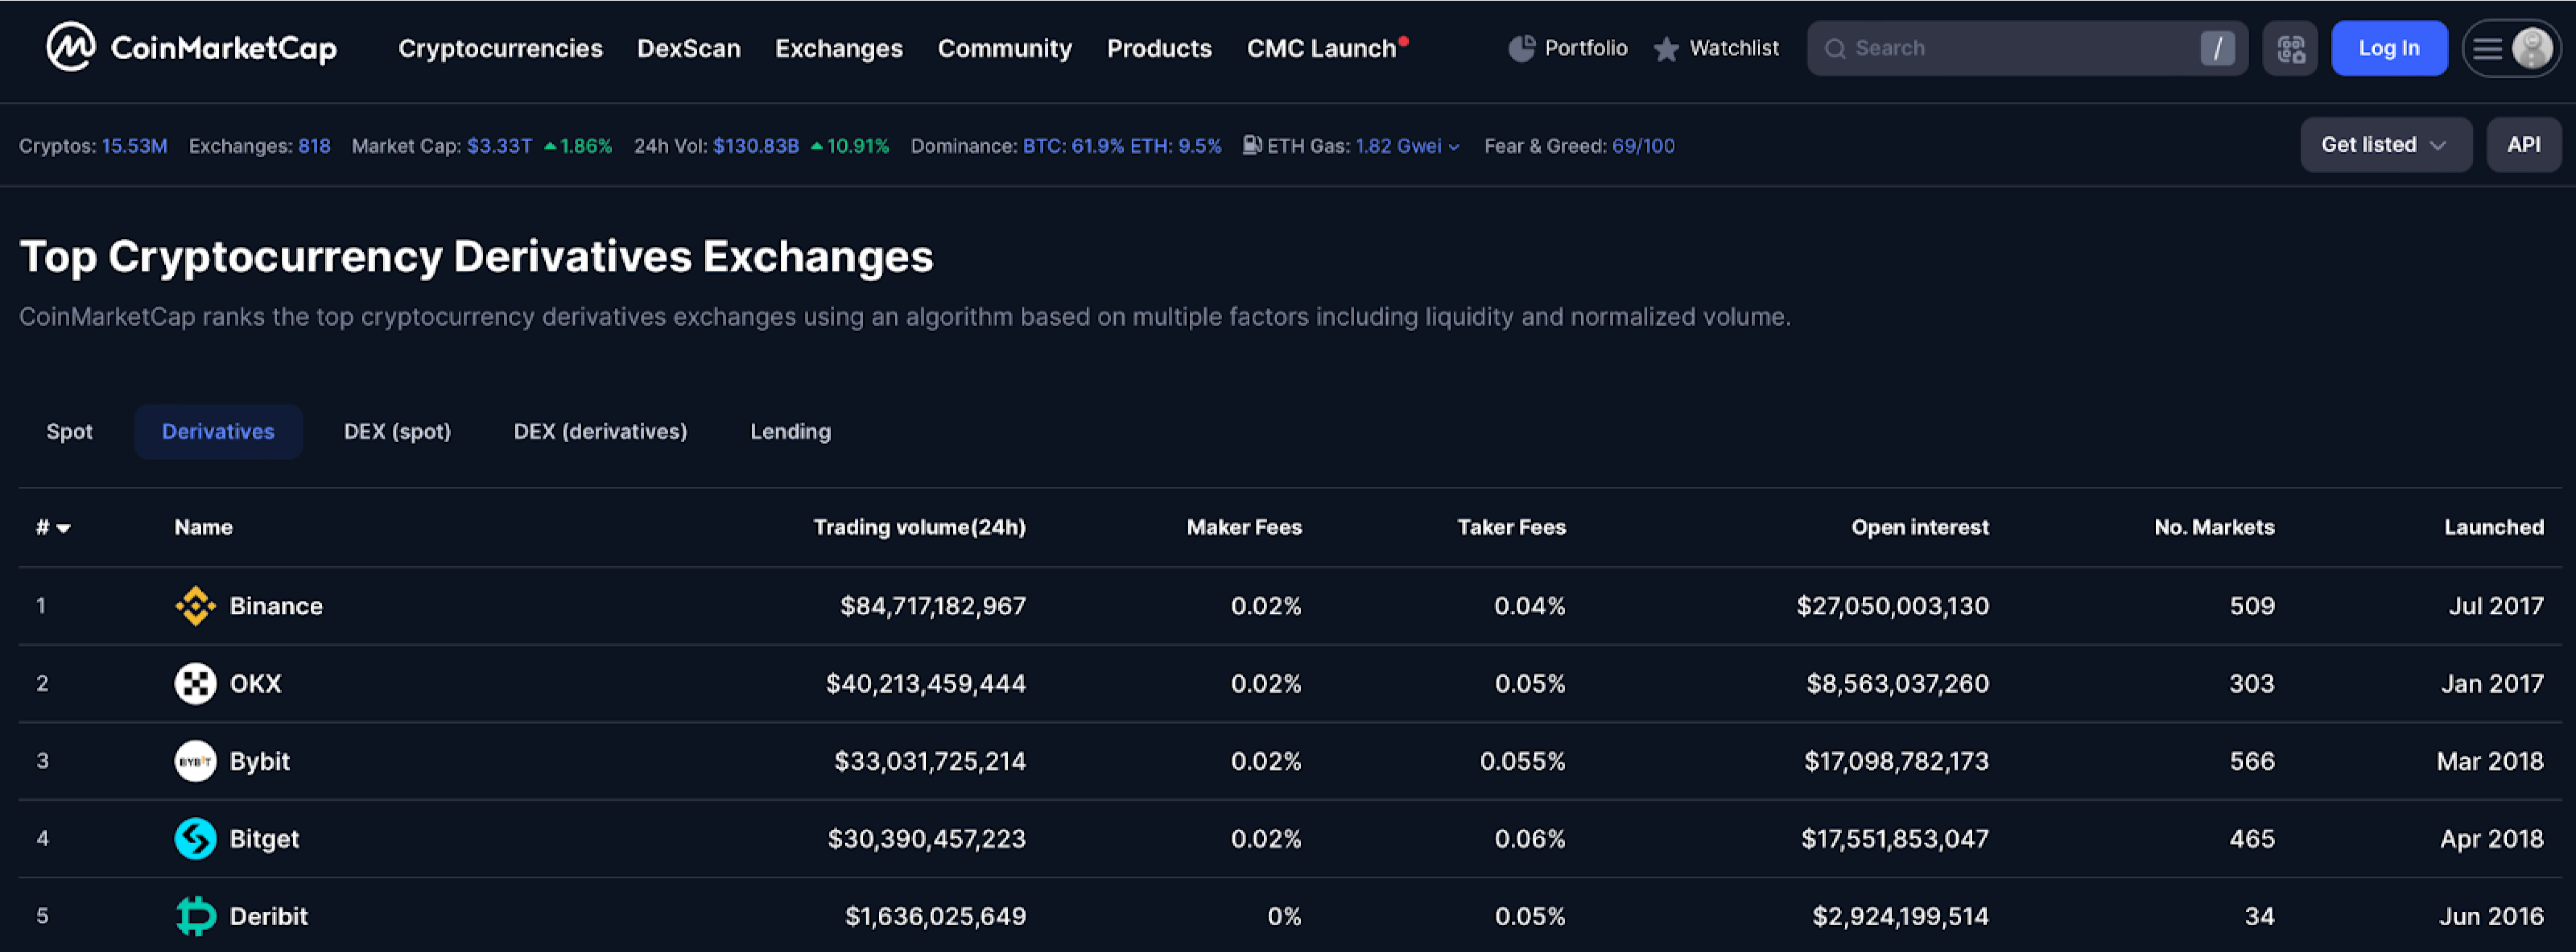
Task: Sort by Taker Fees column header
Action: (x=1511, y=527)
